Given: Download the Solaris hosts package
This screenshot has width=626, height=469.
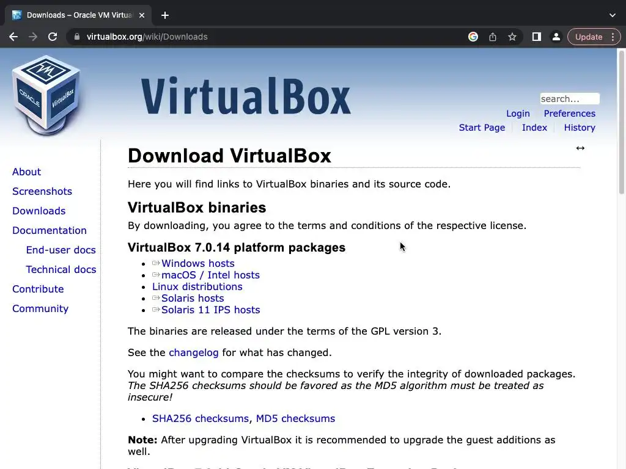Looking at the screenshot, I should (x=193, y=298).
